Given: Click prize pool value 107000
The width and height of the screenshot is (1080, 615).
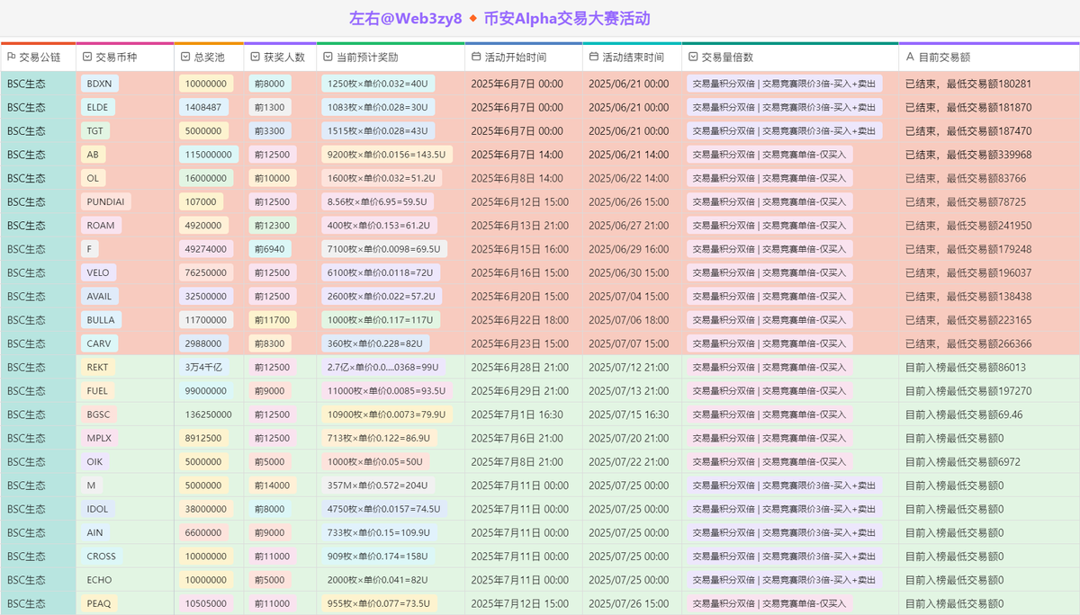Looking at the screenshot, I should (x=201, y=201).
